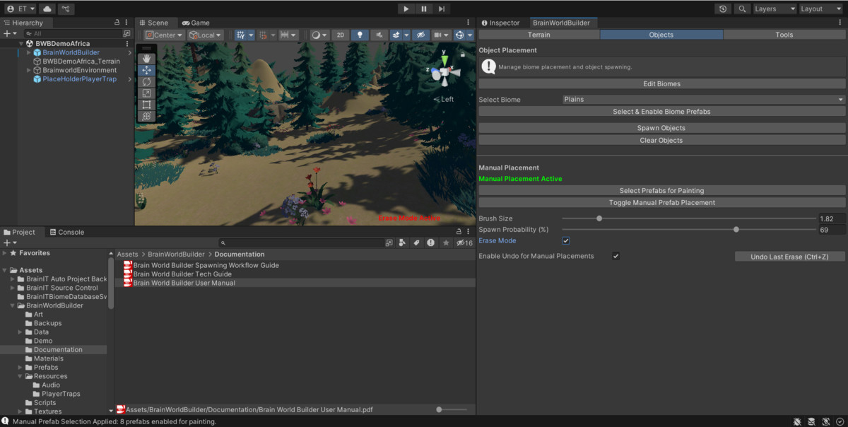Search by label icon in Project panel
848x427 pixels.
(x=417, y=242)
